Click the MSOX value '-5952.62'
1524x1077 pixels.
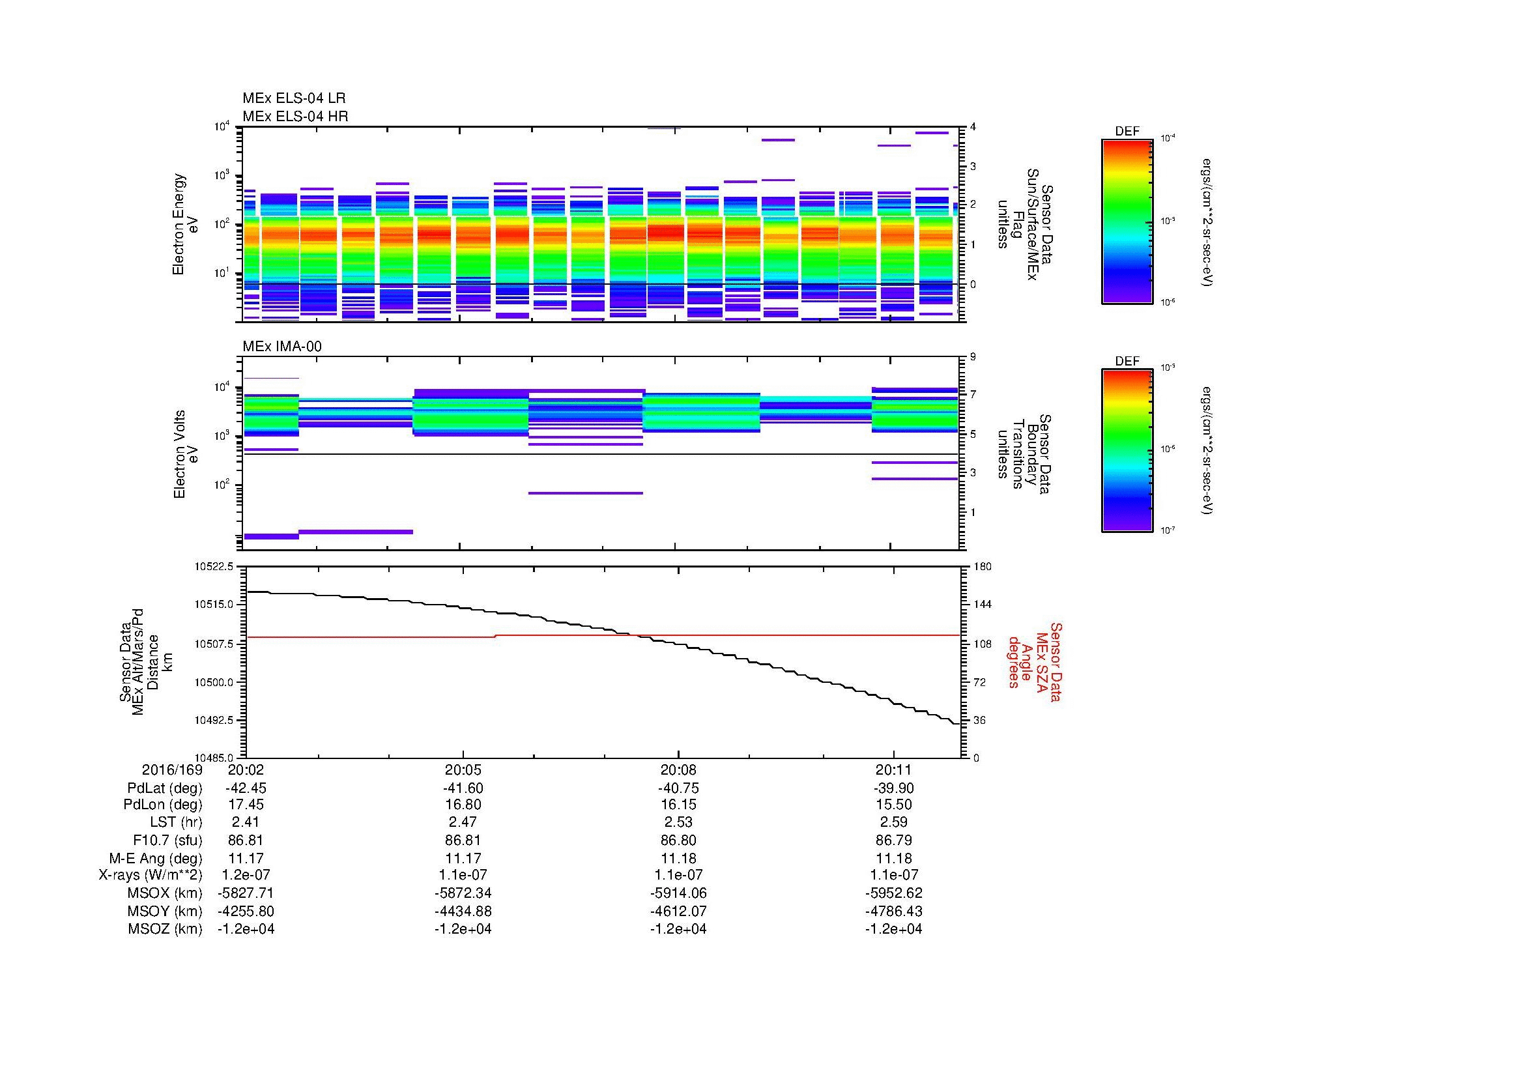click(x=893, y=893)
